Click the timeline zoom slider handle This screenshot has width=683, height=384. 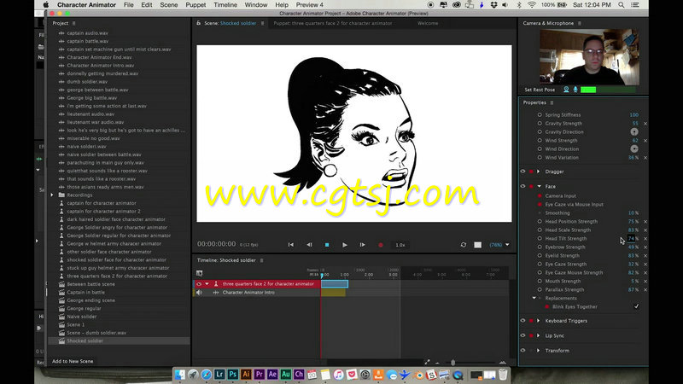(x=453, y=362)
